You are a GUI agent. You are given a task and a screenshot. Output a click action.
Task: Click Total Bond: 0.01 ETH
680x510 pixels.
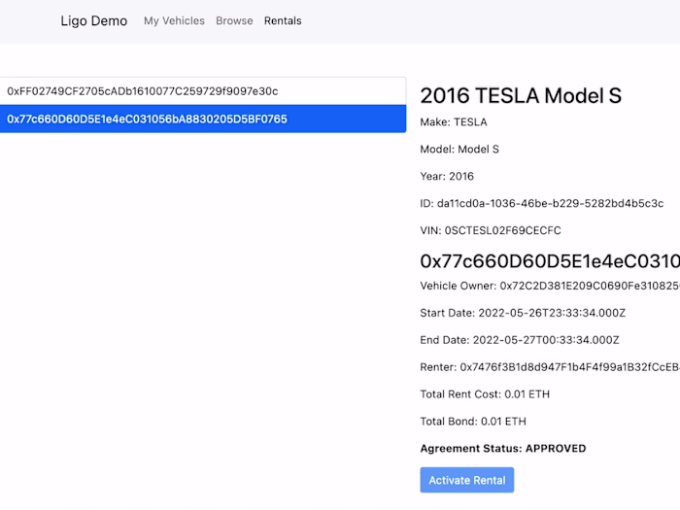(473, 422)
